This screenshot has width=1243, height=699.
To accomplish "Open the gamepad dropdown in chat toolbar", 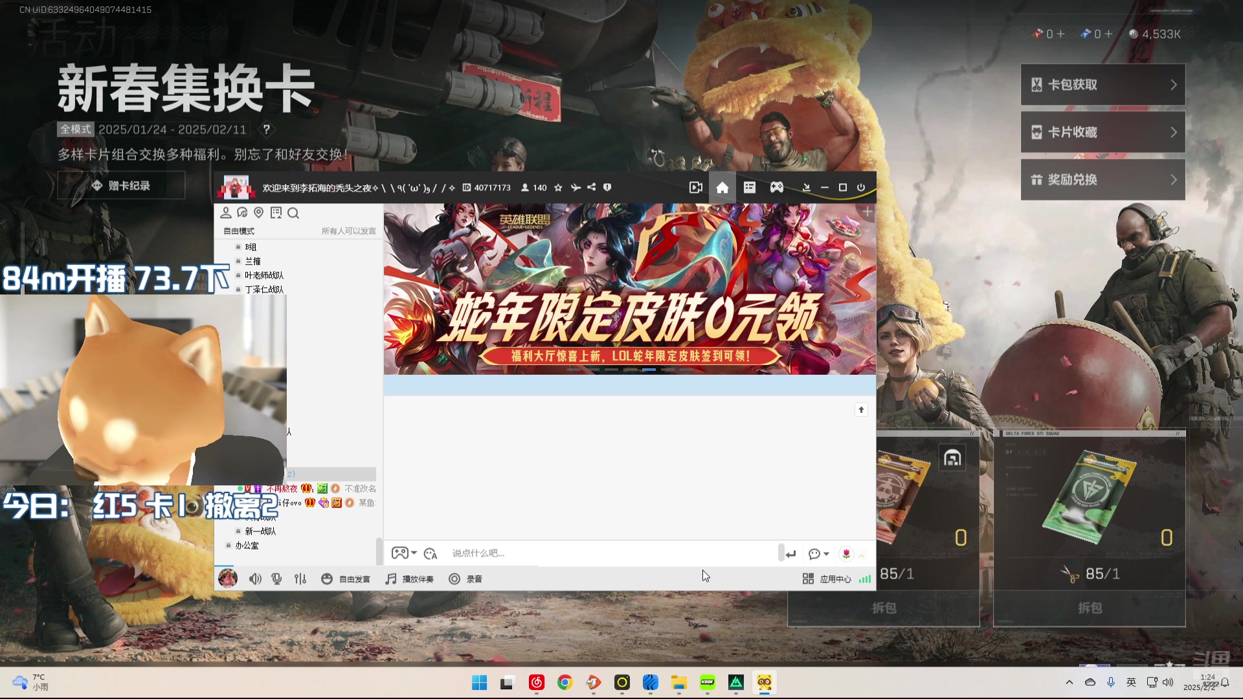I will pyautogui.click(x=404, y=553).
